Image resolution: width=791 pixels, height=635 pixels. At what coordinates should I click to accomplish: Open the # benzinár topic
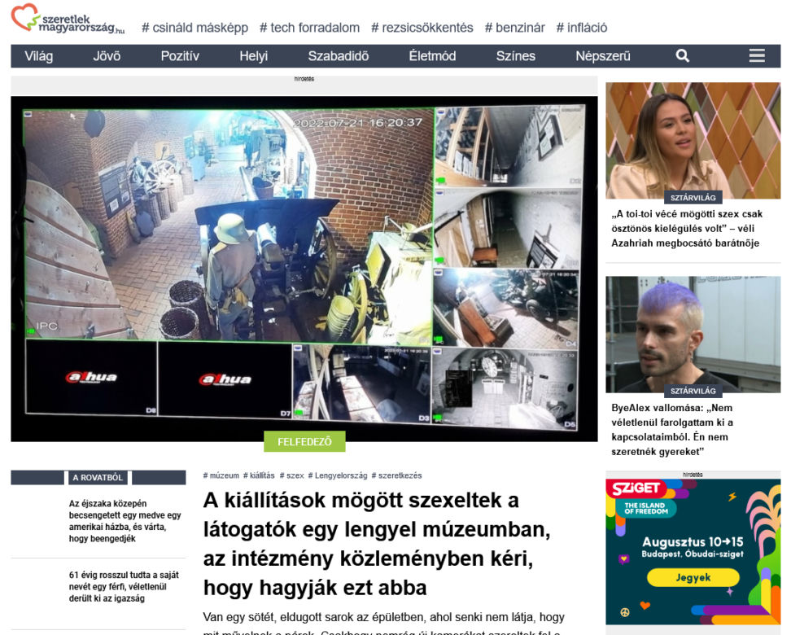[x=515, y=28]
